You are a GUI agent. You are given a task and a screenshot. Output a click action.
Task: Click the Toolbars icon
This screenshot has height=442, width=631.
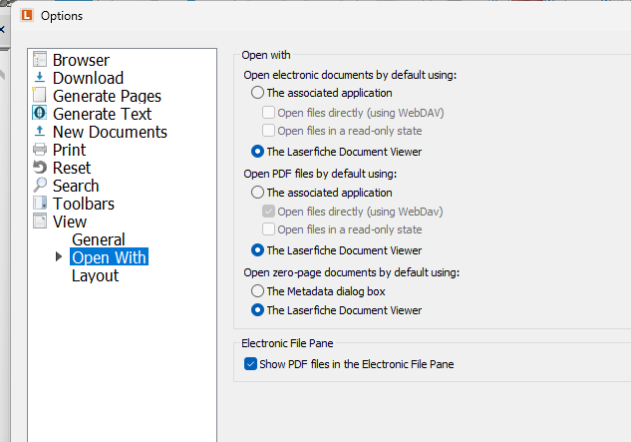click(x=40, y=204)
